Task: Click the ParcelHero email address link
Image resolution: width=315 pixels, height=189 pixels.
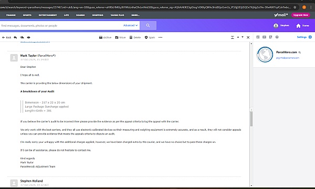Action: click(x=288, y=58)
